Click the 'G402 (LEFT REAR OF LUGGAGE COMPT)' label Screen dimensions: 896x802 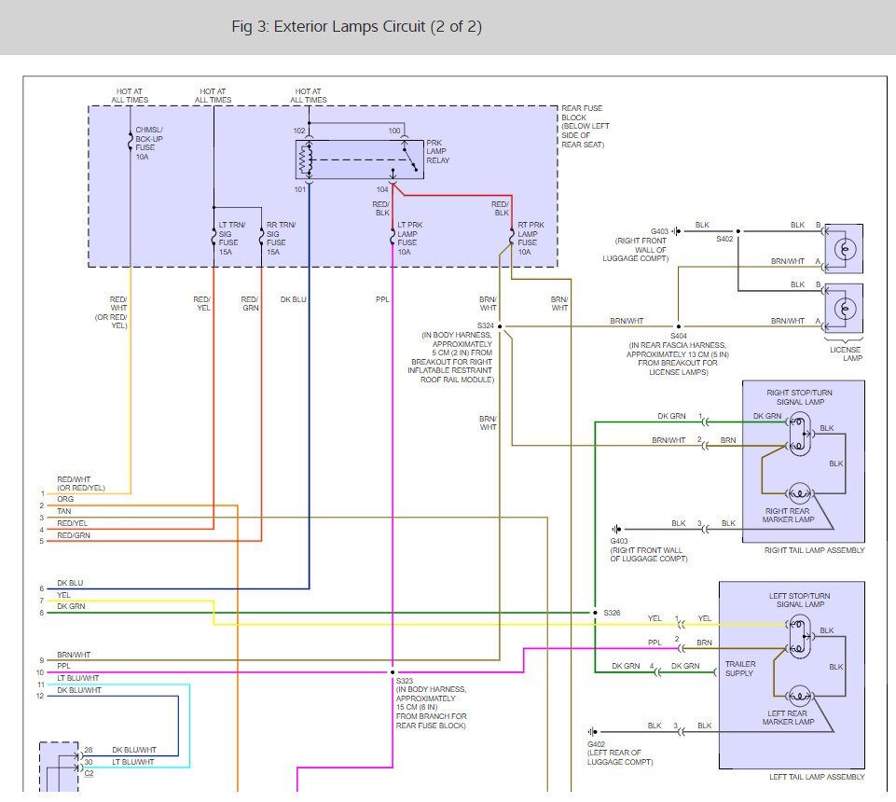[x=620, y=753]
